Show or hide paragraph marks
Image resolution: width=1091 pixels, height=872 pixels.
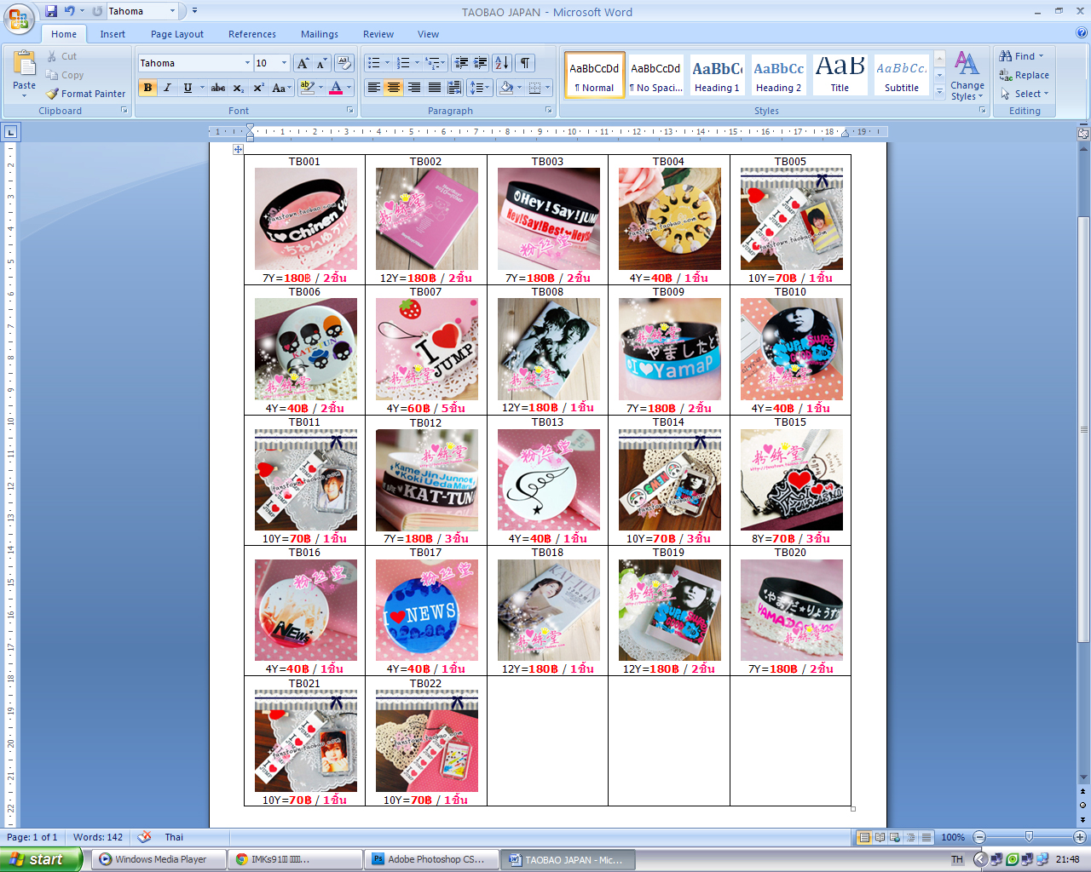pos(525,63)
